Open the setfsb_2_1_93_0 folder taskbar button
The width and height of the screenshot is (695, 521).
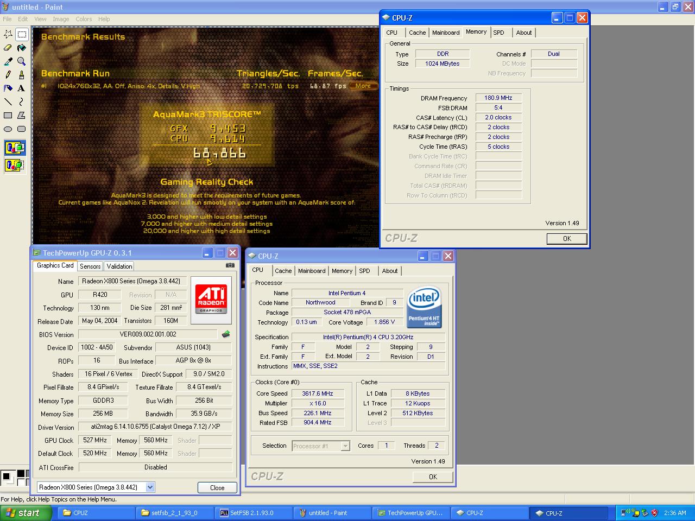175,513
